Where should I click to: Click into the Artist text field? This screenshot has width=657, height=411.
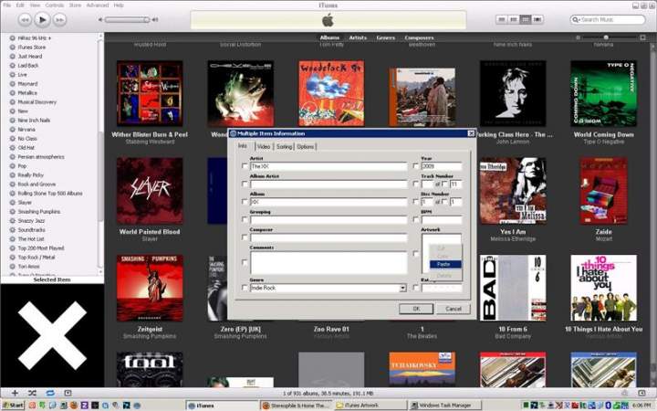pos(328,166)
